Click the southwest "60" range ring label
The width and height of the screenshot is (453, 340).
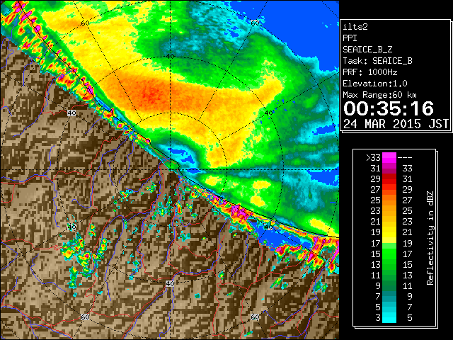85,317
